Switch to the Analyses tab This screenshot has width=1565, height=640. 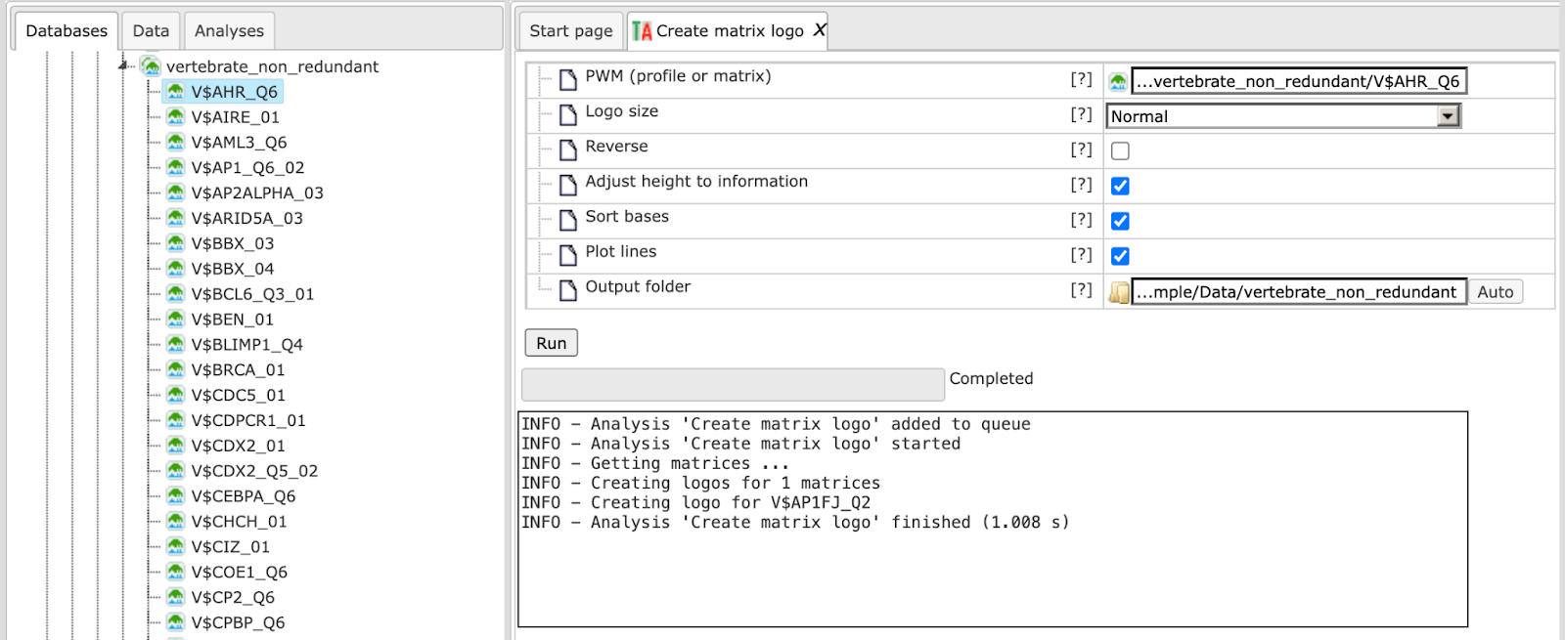[x=229, y=31]
